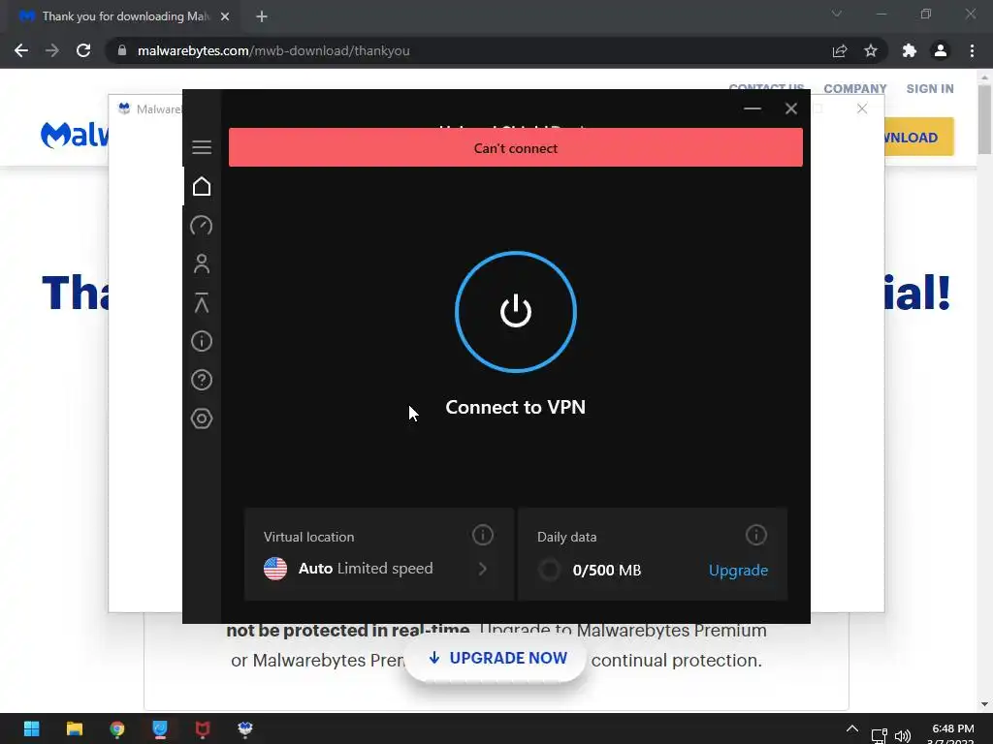Open the hamburger menu in VPN sidebar
Viewport: 993px width, 744px height.
tap(202, 147)
